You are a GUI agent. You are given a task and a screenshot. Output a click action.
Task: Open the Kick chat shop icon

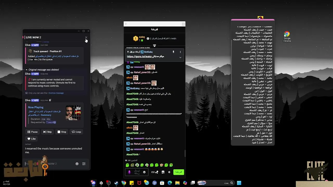pyautogui.click(x=163, y=172)
